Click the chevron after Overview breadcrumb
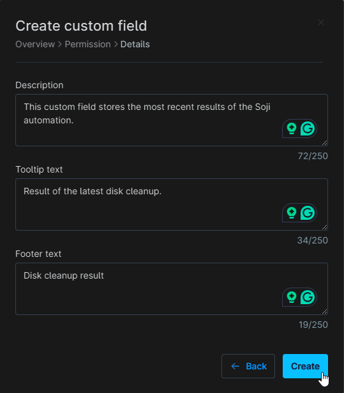 (x=60, y=44)
